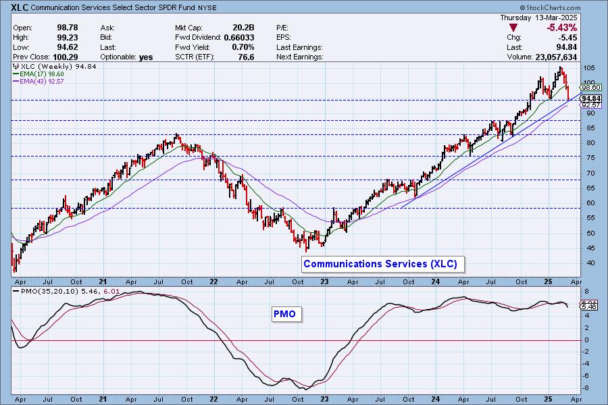
Task: Click the PMO signal value 6.01 in legend
Action: click(x=111, y=292)
